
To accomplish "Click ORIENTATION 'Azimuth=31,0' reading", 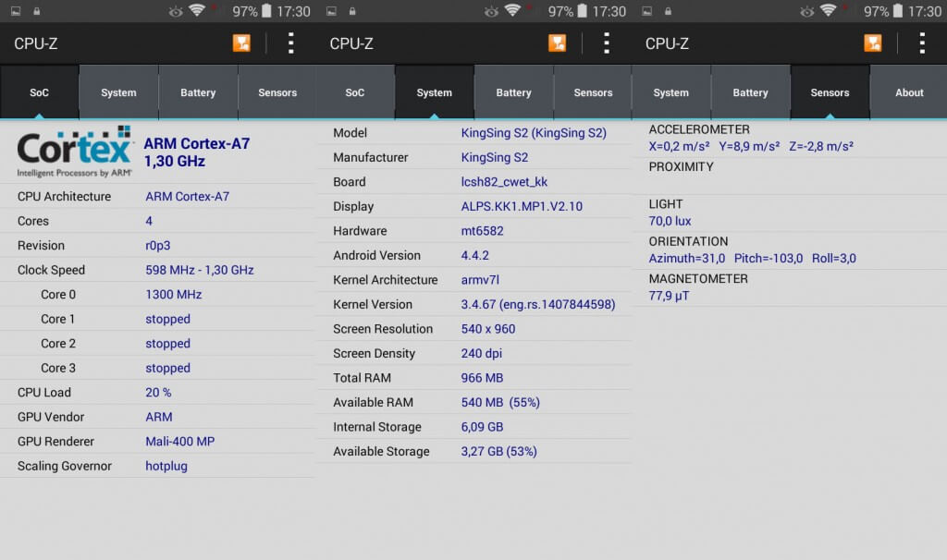I will [687, 258].
